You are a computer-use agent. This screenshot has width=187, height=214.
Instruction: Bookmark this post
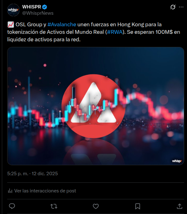[138, 206]
